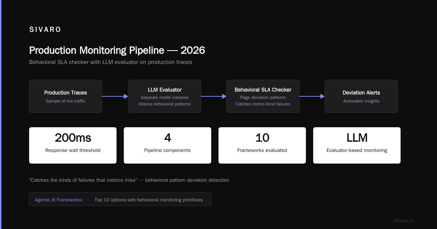Viewport: 437px width, 229px height.
Task: Click the 4 Pipeline components card
Action: pos(168,145)
